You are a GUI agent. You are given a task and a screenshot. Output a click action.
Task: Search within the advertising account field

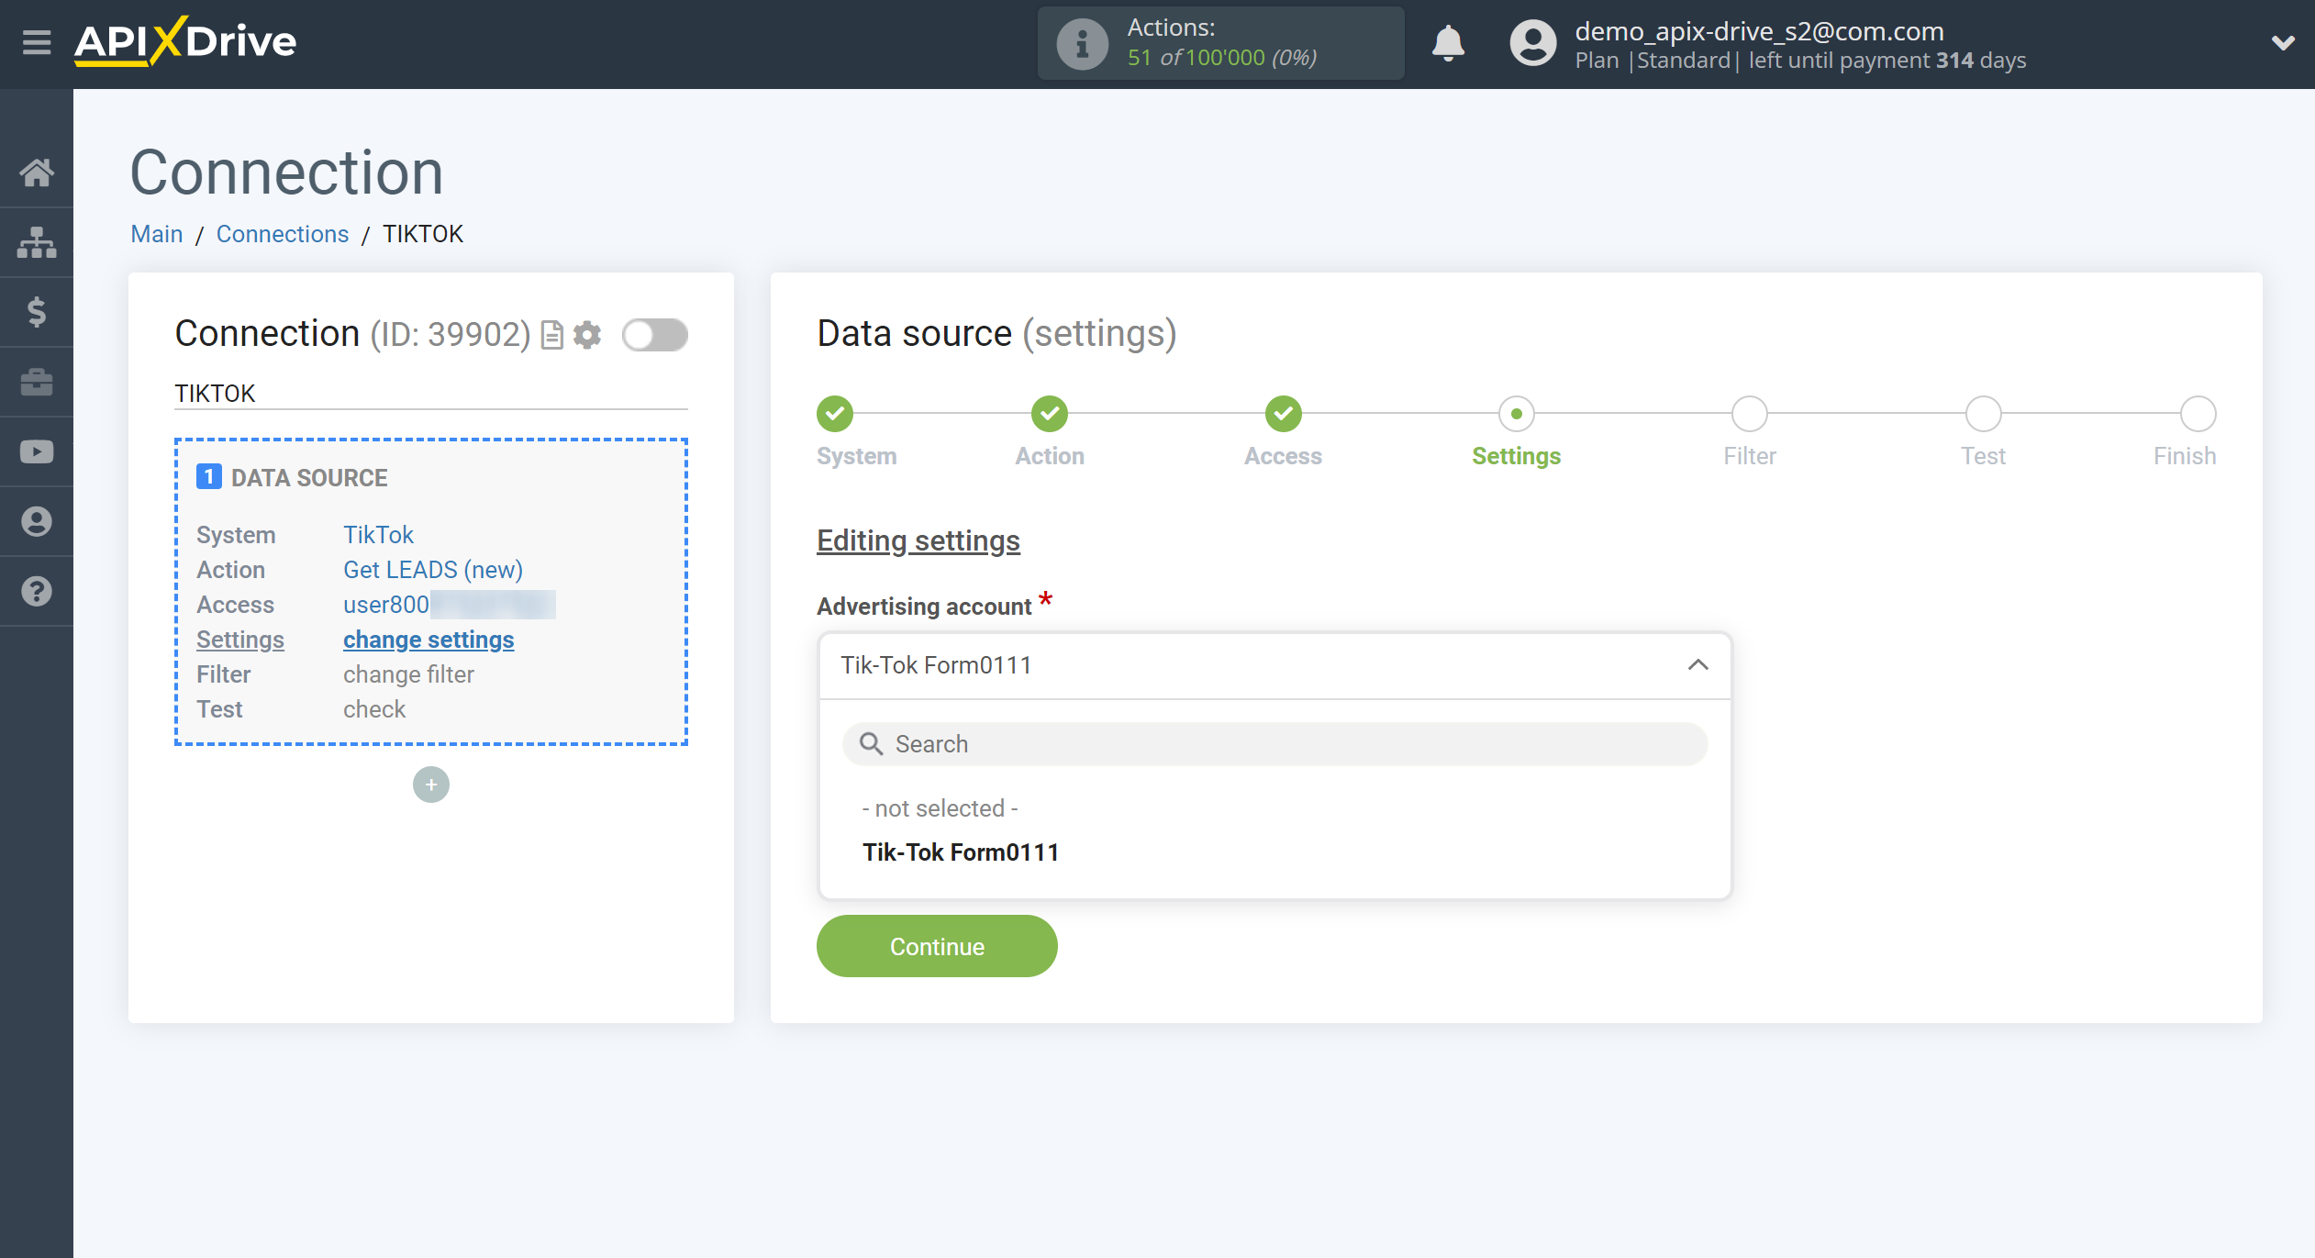click(x=1273, y=743)
